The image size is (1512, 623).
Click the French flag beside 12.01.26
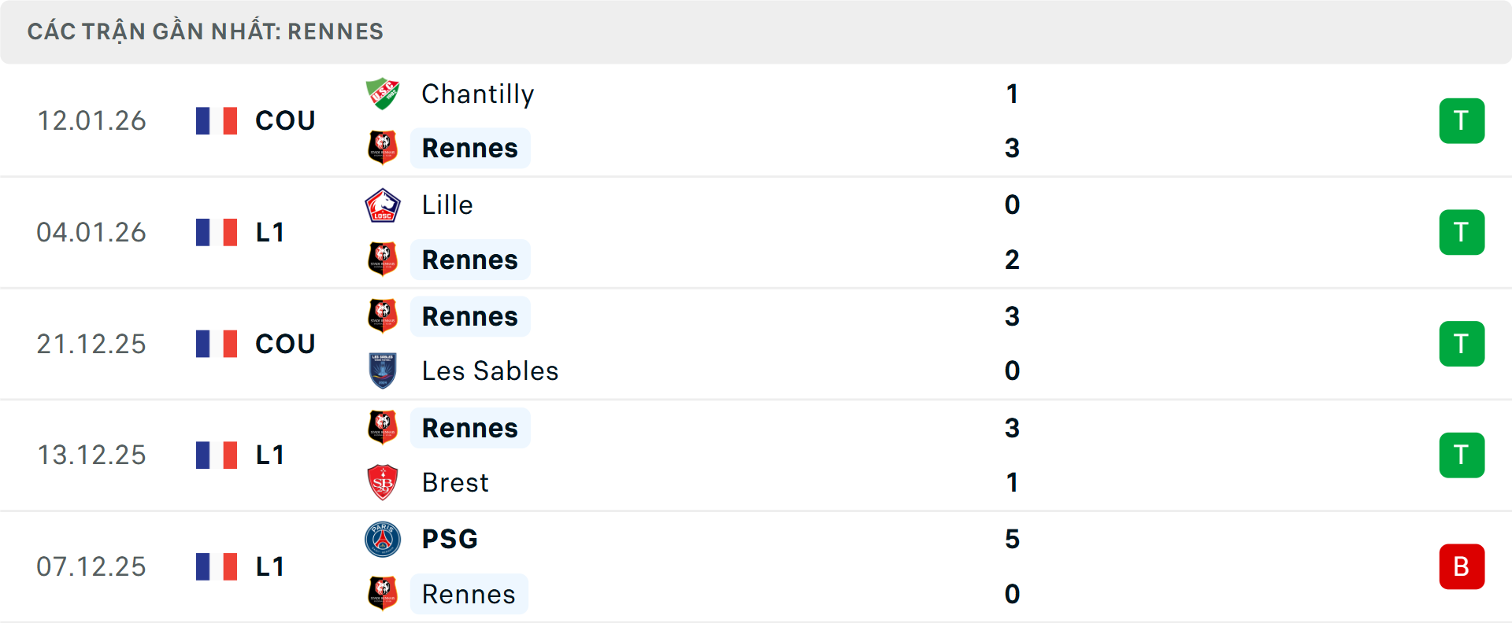tap(217, 121)
